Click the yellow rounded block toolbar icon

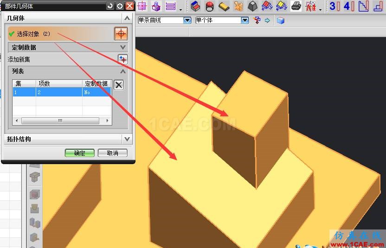pyautogui.click(x=224, y=6)
